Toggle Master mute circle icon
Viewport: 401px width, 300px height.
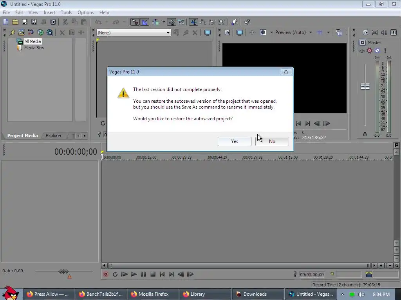pyautogui.click(x=377, y=50)
